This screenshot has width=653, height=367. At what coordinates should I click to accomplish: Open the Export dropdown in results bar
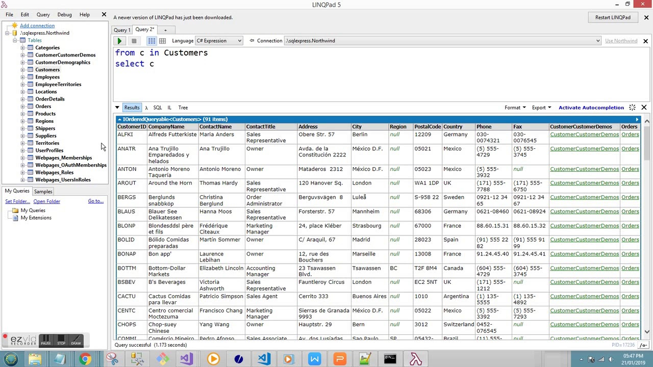[541, 108]
